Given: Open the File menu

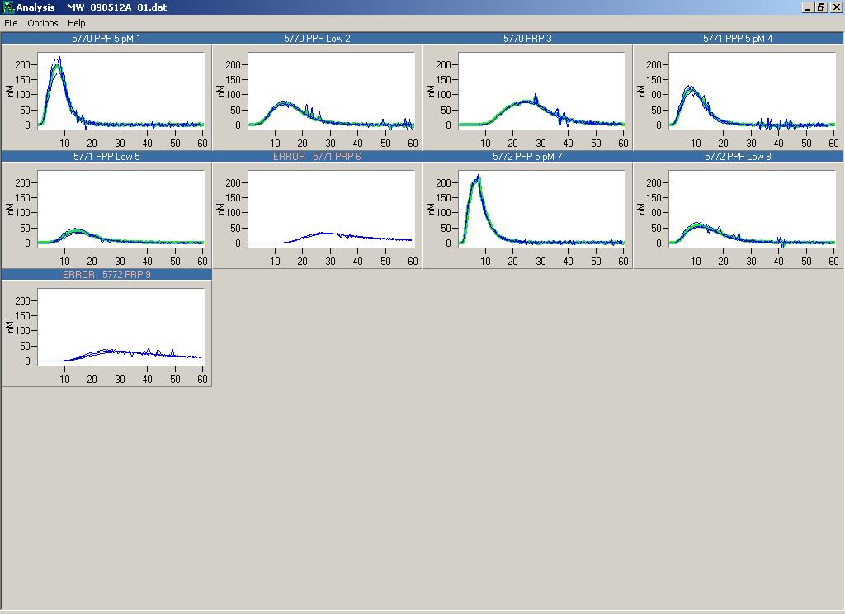Looking at the screenshot, I should [11, 23].
